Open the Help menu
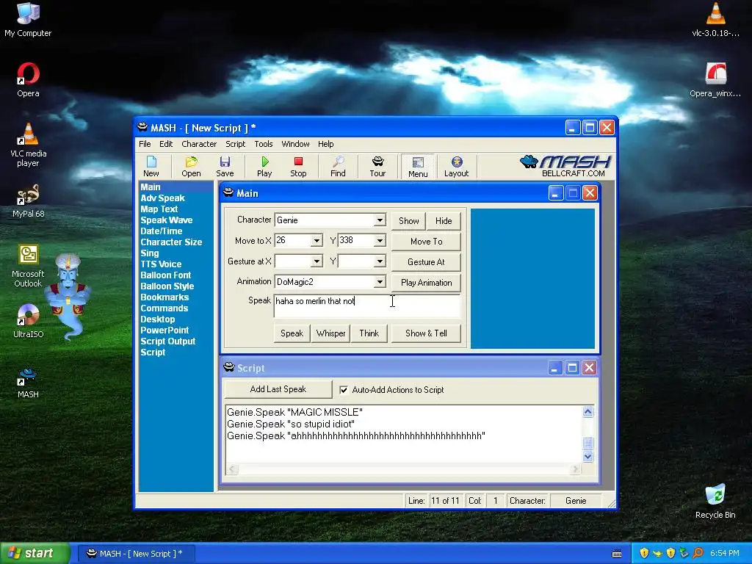 coord(325,144)
